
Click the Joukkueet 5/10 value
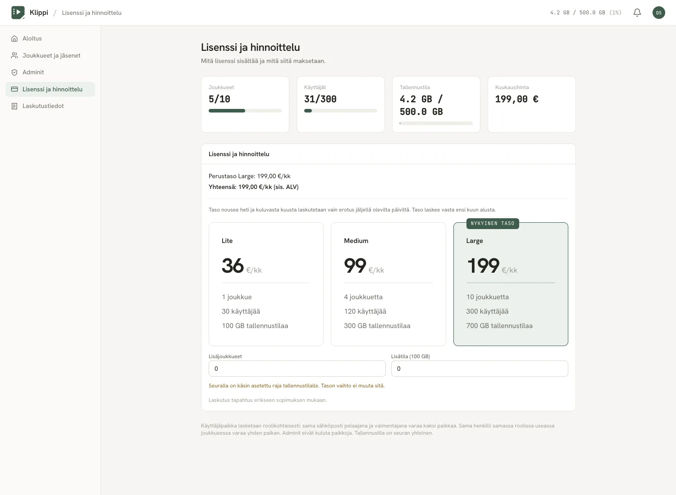tap(219, 99)
